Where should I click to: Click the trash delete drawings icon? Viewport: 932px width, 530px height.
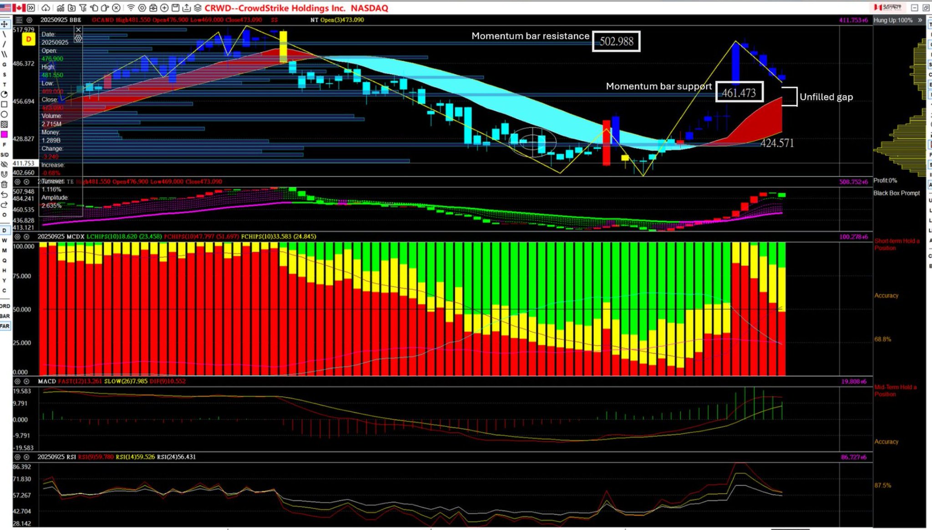pos(4,184)
